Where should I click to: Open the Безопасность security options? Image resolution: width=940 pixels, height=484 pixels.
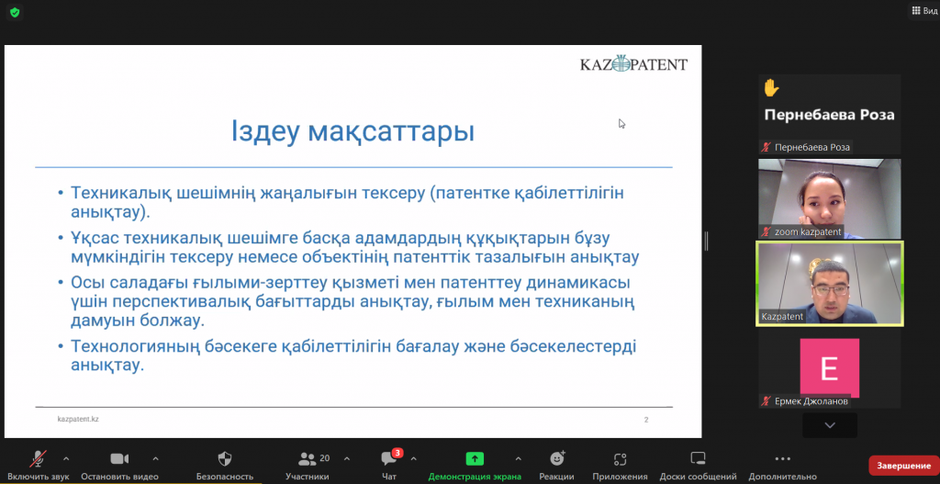pos(224,464)
